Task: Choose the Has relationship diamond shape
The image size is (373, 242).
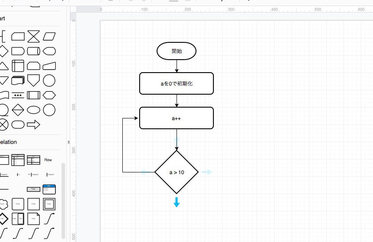Action: (x=3, y=219)
